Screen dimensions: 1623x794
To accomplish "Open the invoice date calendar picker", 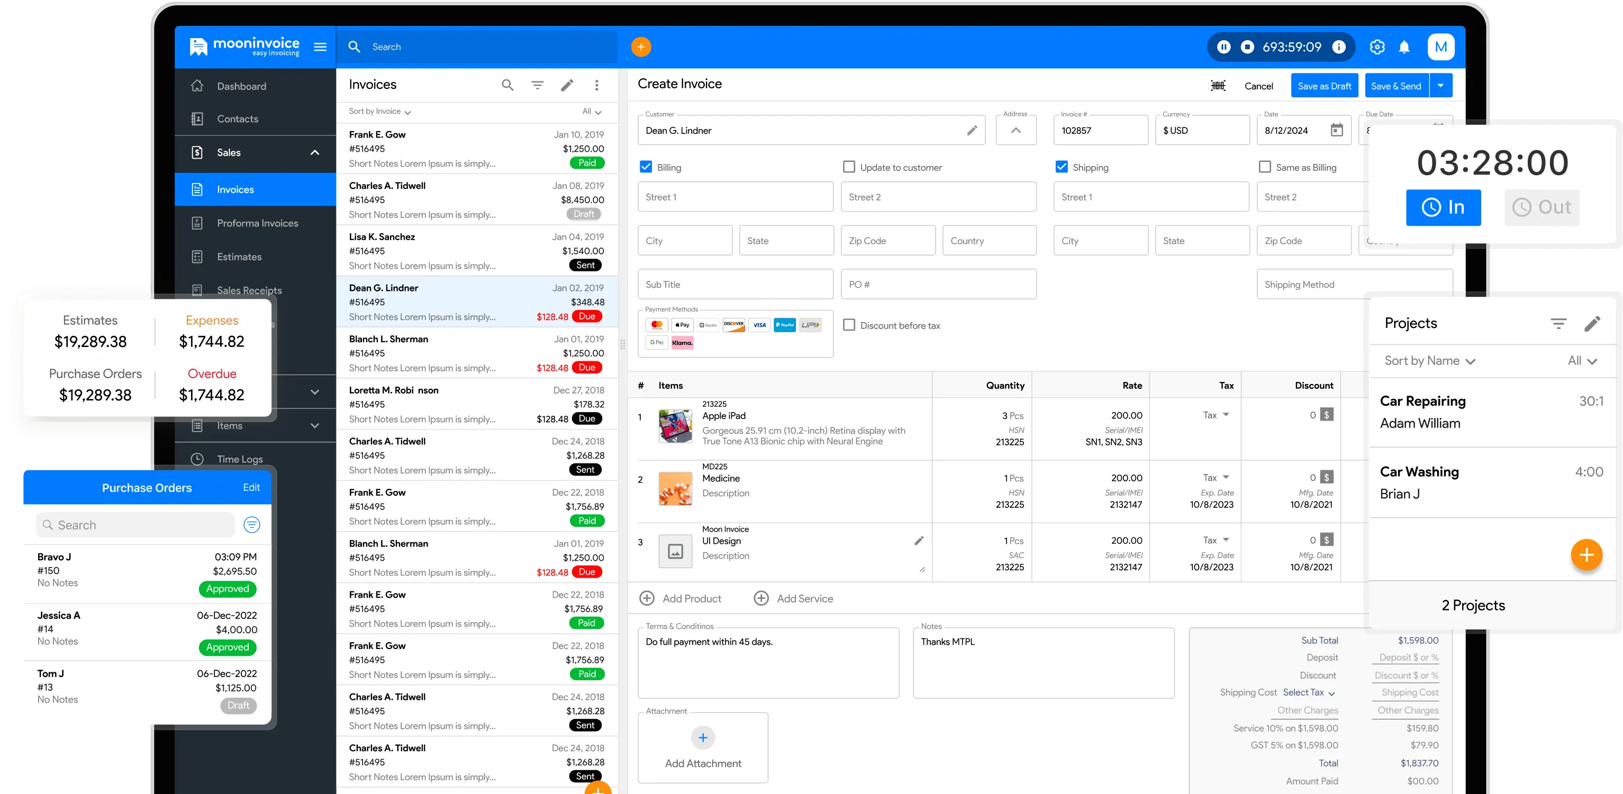I will pyautogui.click(x=1336, y=130).
